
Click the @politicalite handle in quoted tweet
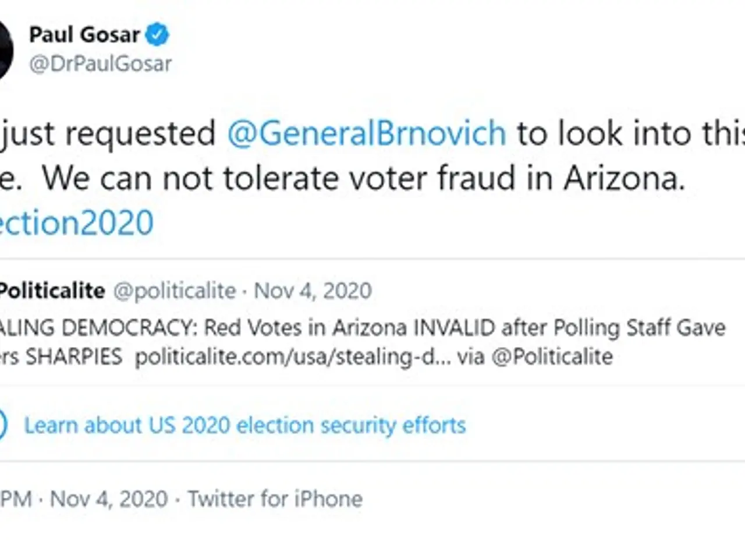pyautogui.click(x=175, y=290)
